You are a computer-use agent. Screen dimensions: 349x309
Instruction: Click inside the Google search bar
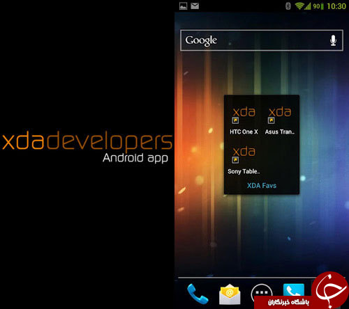[x=262, y=40]
